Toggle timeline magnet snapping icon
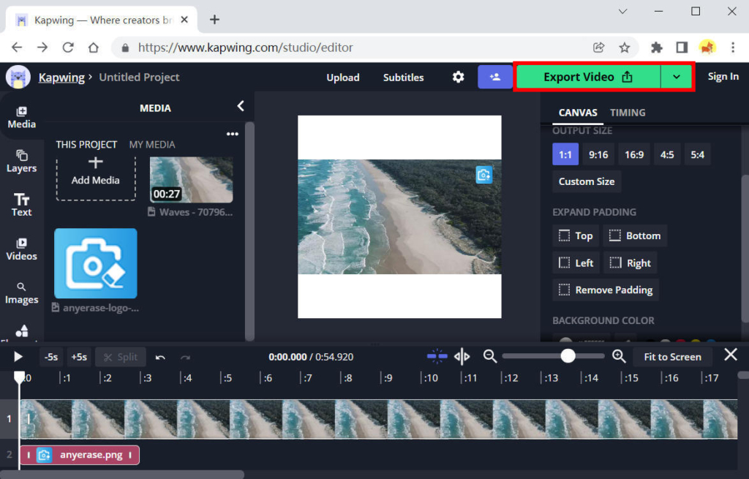Image resolution: width=749 pixels, height=479 pixels. click(437, 356)
